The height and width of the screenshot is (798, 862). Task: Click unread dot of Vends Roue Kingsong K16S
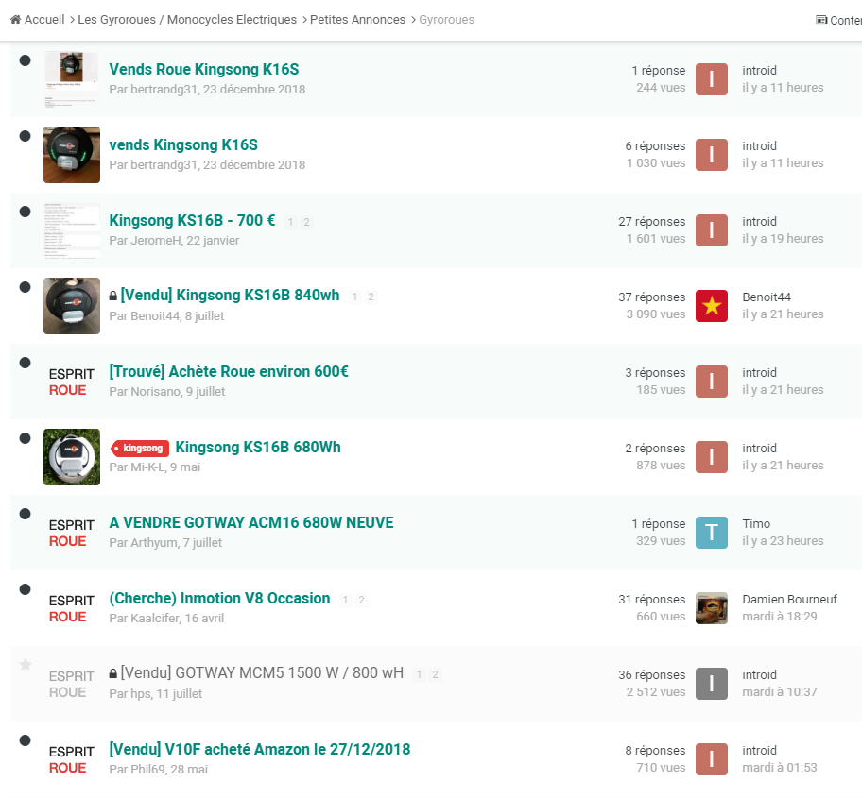pyautogui.click(x=25, y=60)
